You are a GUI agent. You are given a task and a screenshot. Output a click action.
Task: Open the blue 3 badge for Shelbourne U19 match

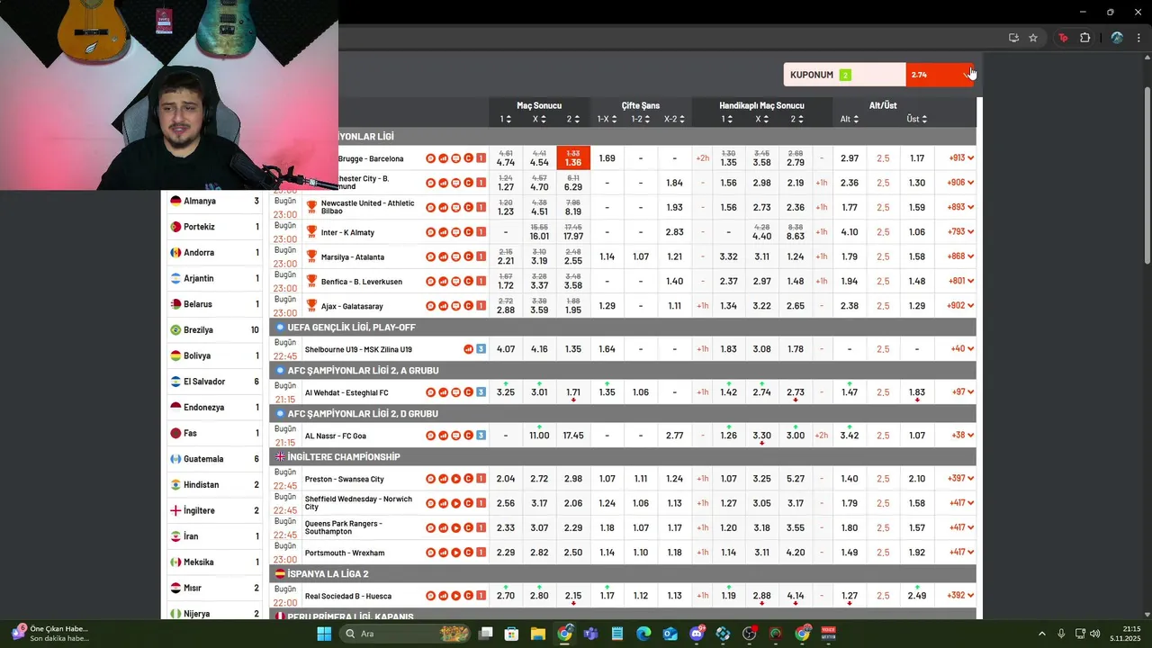point(481,349)
